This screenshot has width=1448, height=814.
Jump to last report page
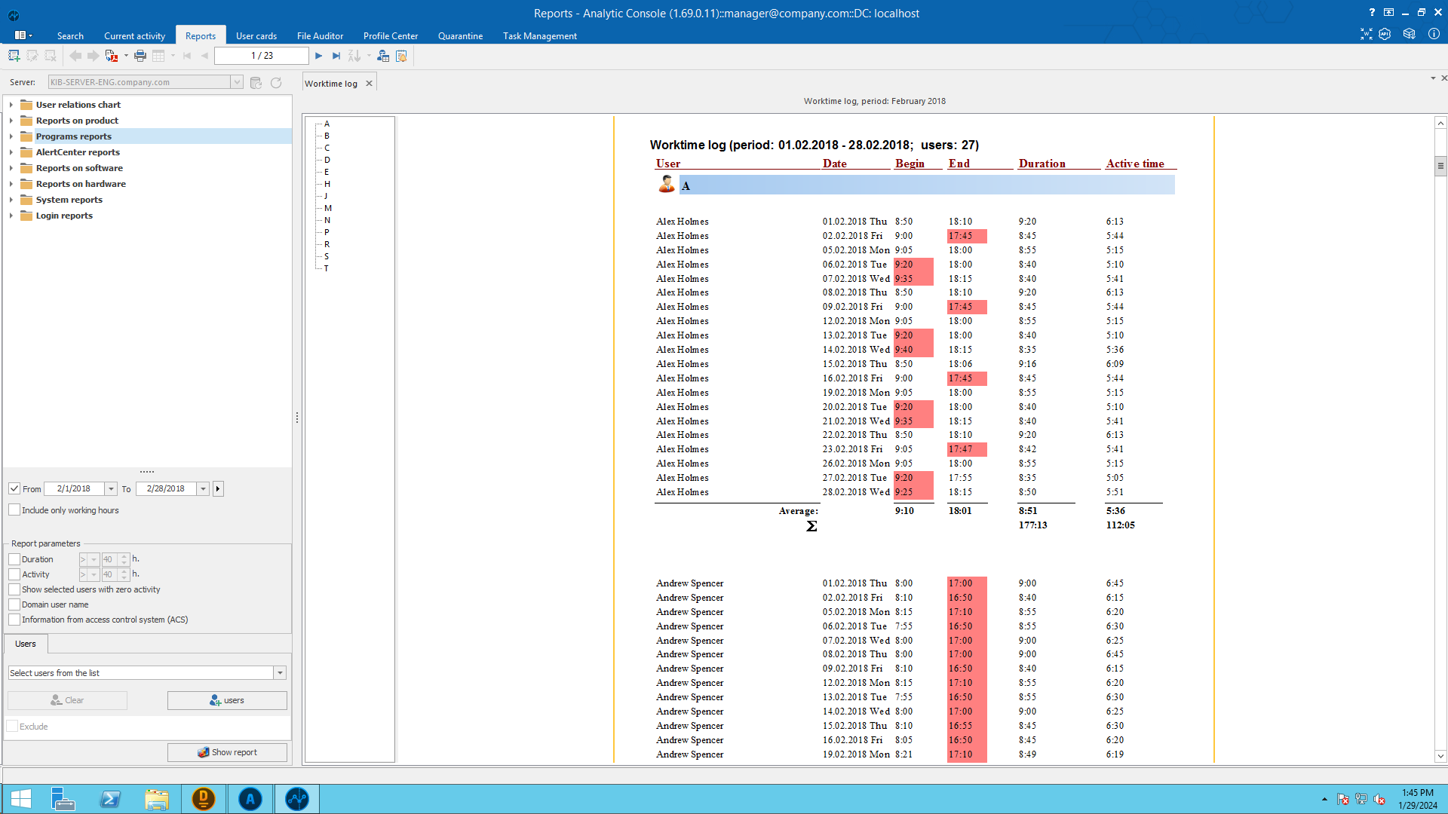pos(336,56)
